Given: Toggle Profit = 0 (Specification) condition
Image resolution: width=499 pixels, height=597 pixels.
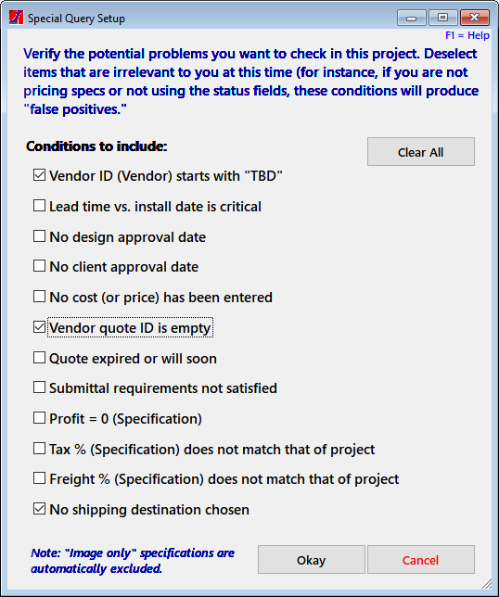Looking at the screenshot, I should coord(39,418).
